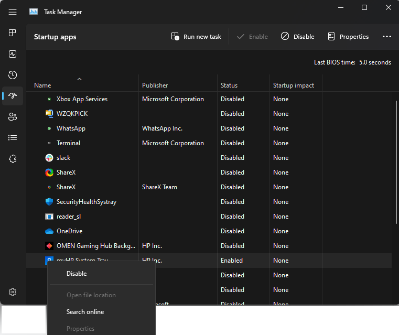The image size is (399, 335).
Task: Sort by Startup impact column
Action: (x=294, y=85)
